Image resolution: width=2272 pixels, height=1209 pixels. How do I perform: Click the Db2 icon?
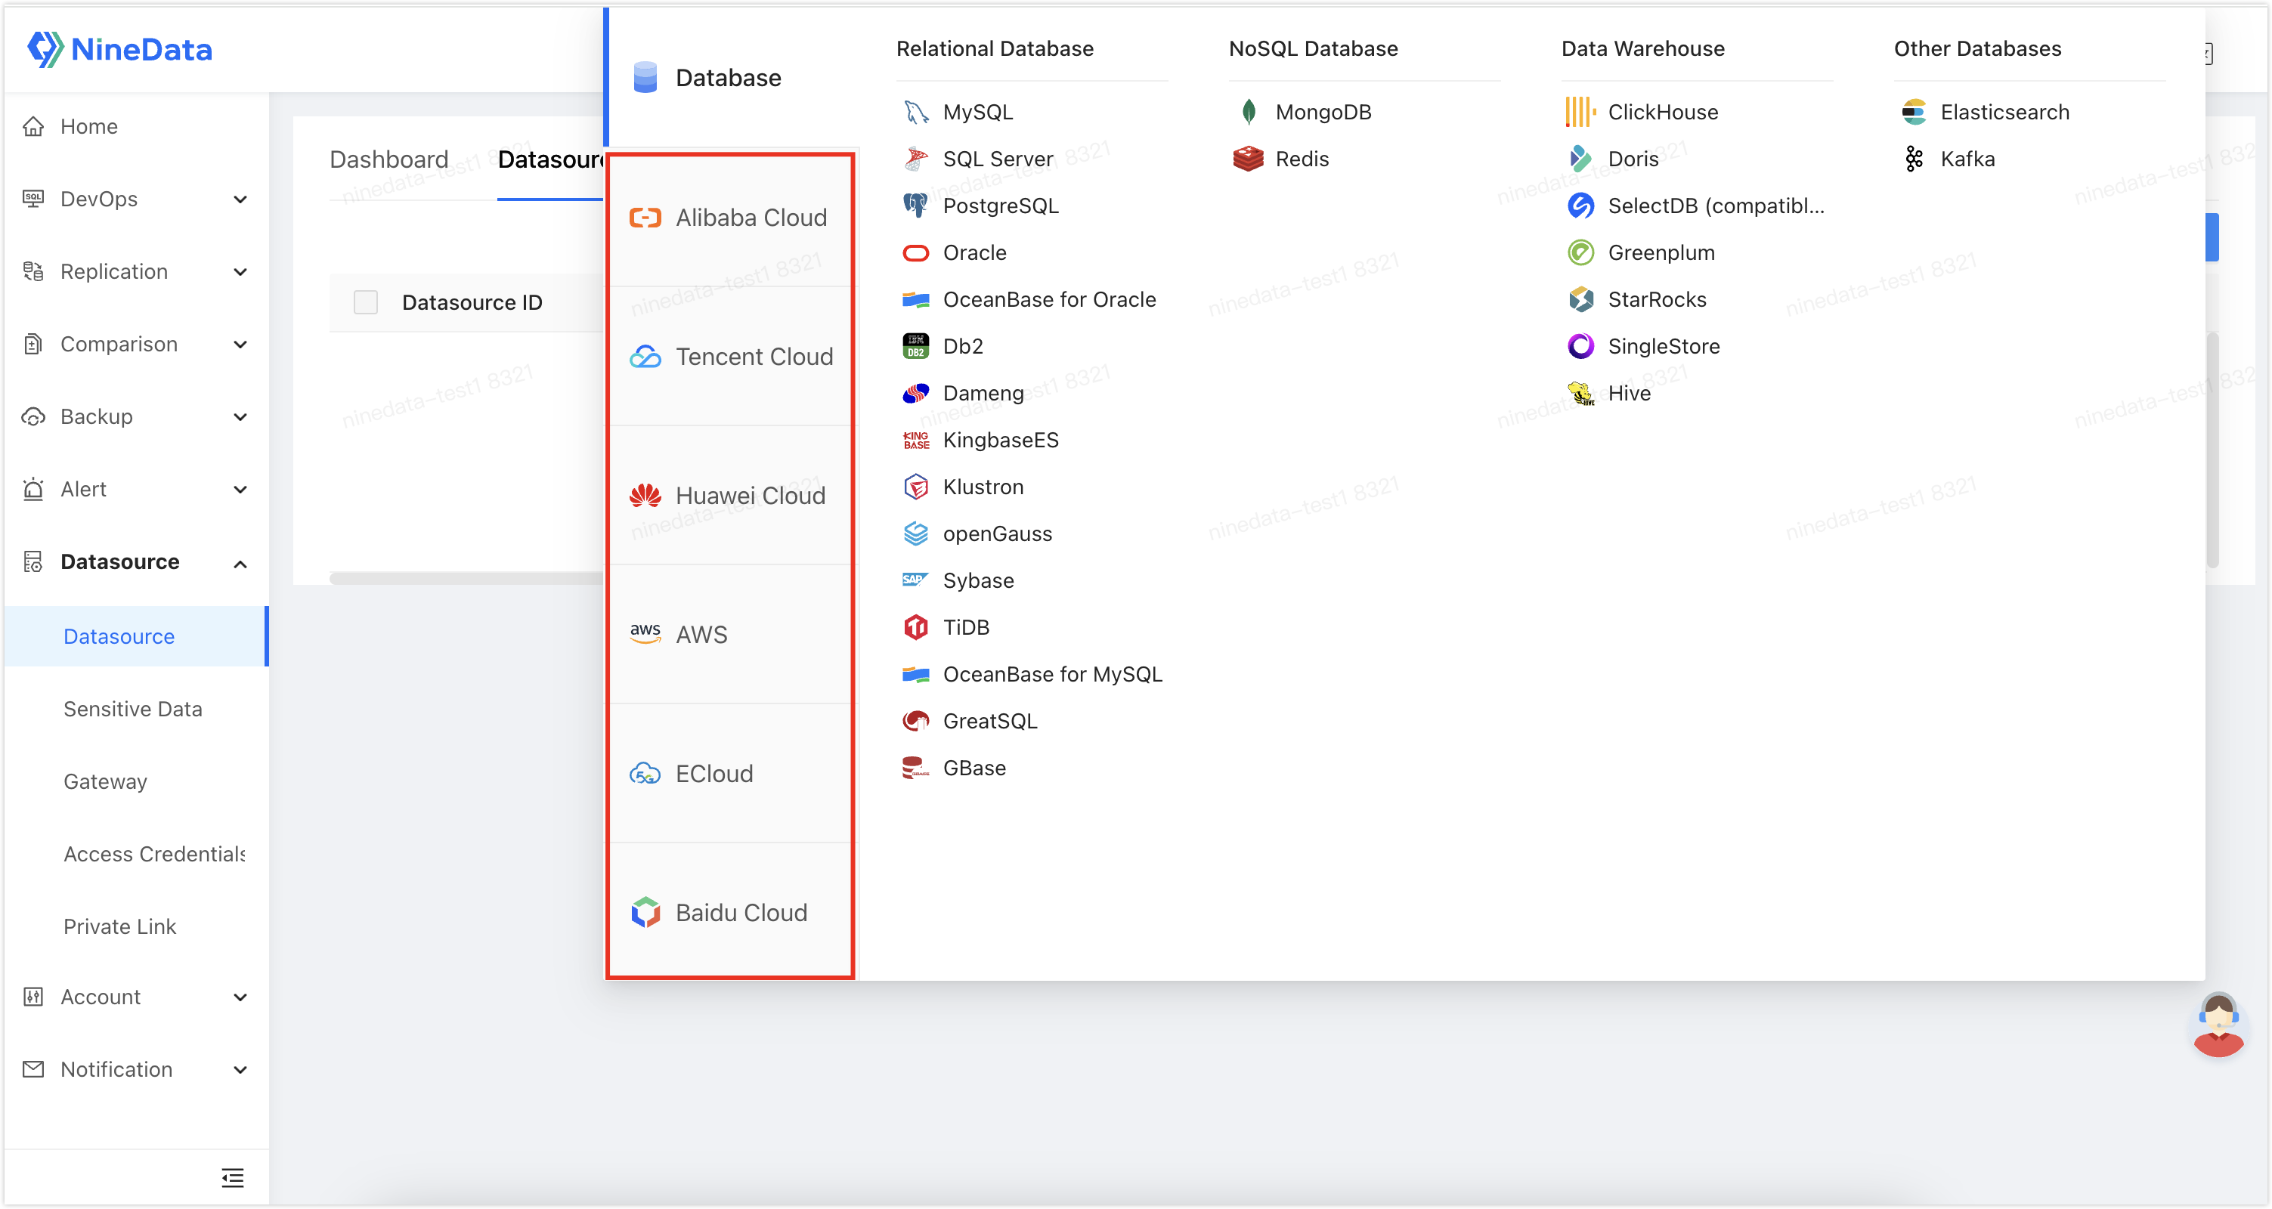(x=915, y=347)
